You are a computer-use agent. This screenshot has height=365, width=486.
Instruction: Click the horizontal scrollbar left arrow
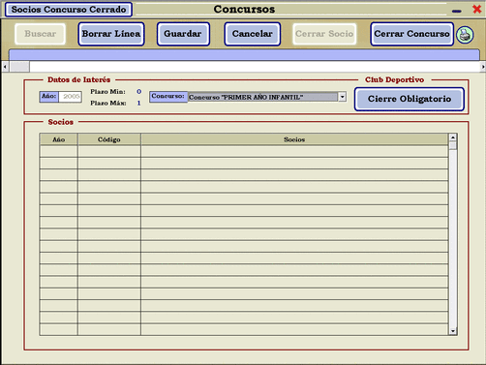[5, 67]
